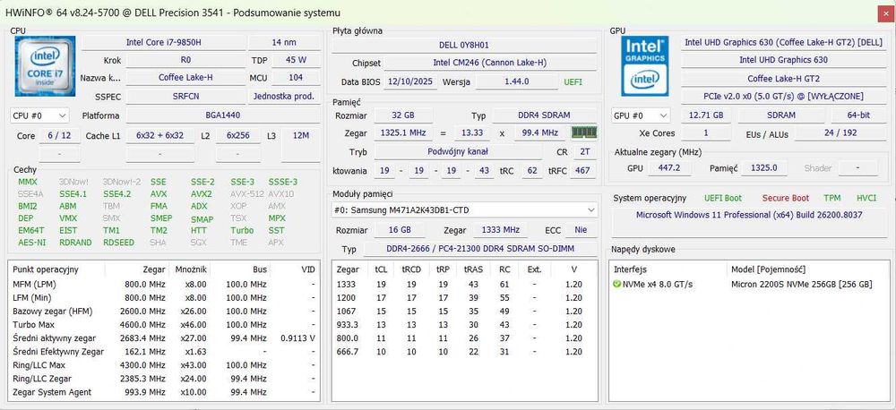Select the tRFC value 467
Screen dimensions: 896x410
582,170
